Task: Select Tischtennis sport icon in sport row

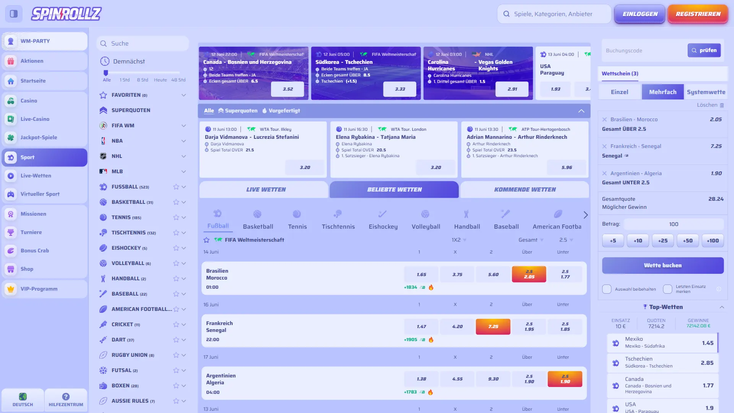Action: 338,214
